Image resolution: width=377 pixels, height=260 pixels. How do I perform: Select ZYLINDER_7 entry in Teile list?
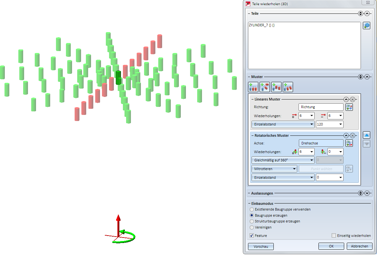point(262,25)
